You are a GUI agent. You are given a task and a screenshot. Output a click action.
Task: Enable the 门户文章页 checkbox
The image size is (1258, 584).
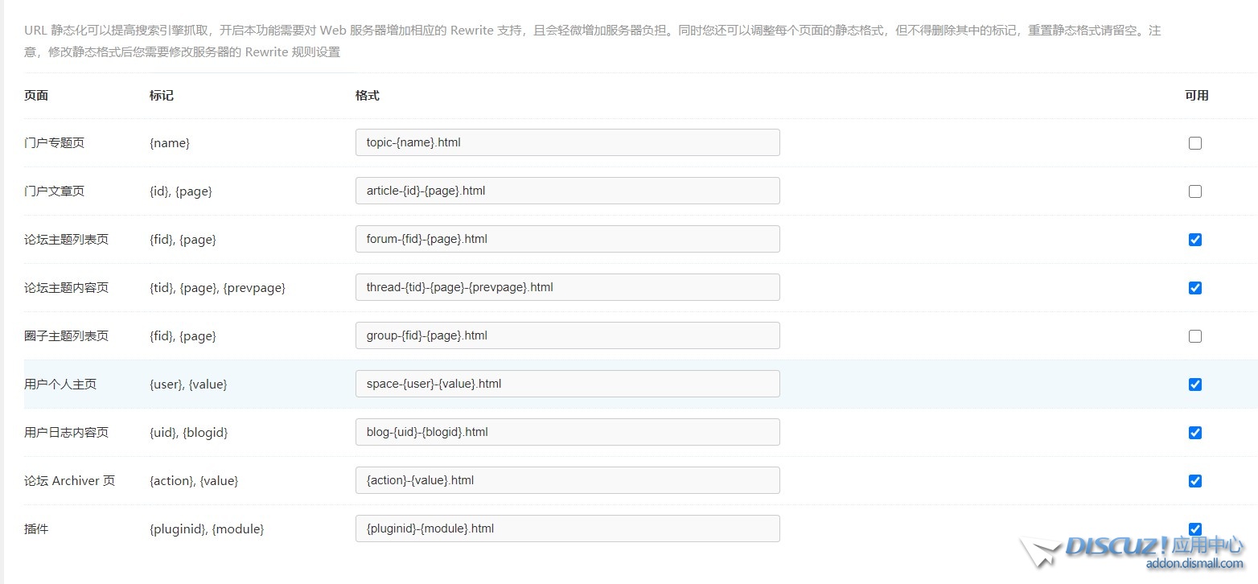[1195, 191]
